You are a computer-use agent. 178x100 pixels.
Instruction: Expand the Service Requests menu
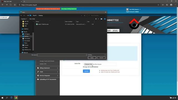pyautogui.click(x=48, y=76)
